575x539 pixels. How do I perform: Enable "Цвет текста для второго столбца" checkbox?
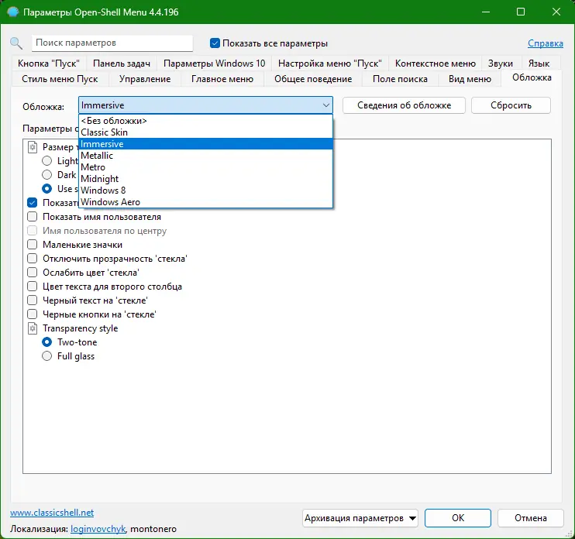point(33,287)
